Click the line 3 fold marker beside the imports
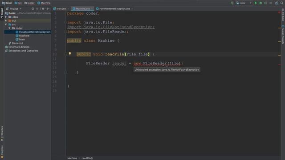This screenshot has height=160, width=285. [x=65, y=23]
